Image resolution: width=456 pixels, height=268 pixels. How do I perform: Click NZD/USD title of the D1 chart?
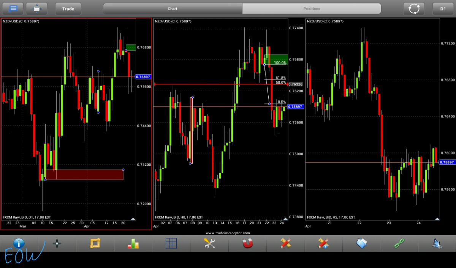pyautogui.click(x=21, y=21)
